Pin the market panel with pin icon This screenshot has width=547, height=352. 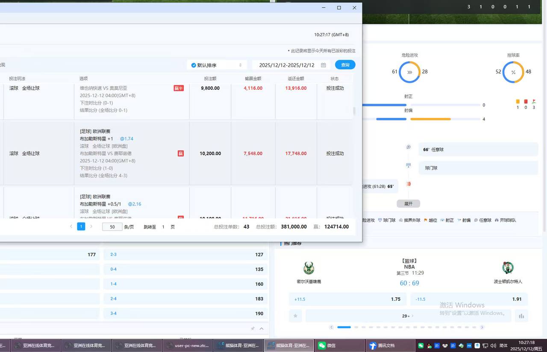pos(253,329)
